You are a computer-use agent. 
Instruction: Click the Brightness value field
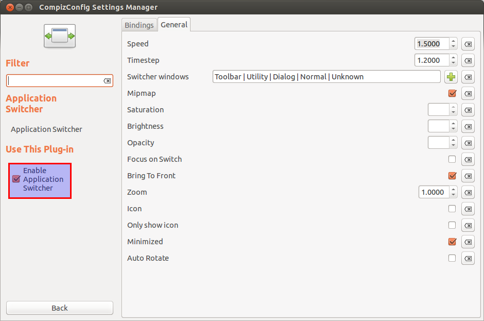439,126
